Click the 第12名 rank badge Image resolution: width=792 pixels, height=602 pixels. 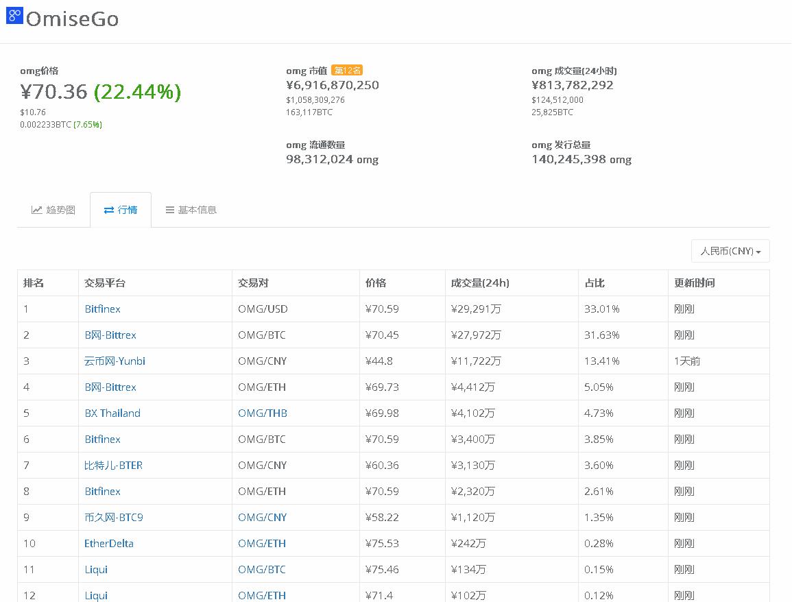347,71
